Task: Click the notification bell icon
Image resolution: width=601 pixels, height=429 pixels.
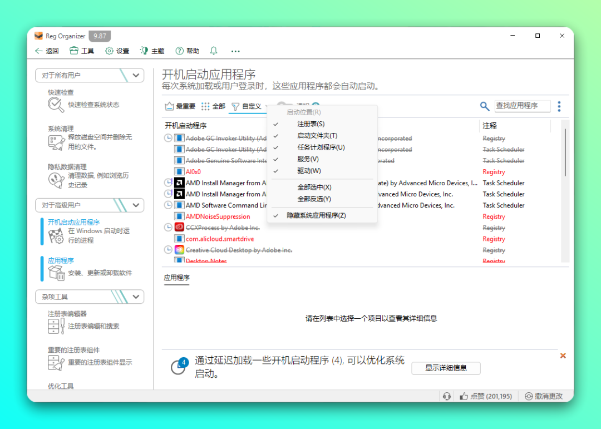Action: pos(214,51)
